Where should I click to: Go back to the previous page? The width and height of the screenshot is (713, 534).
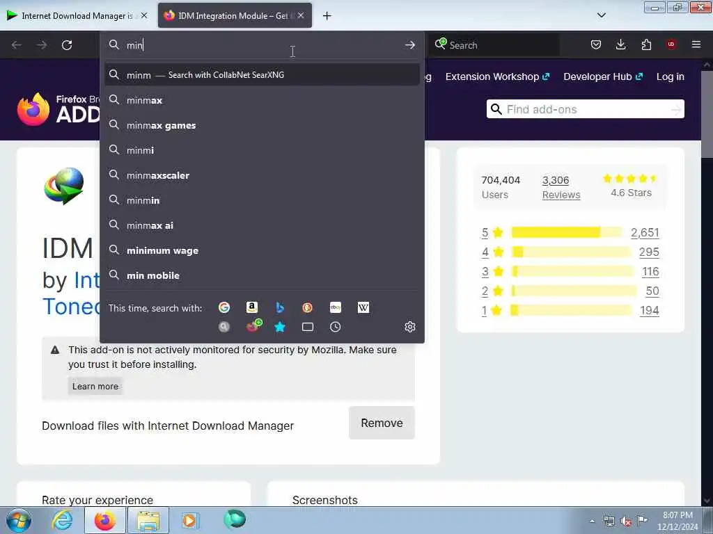coord(17,45)
